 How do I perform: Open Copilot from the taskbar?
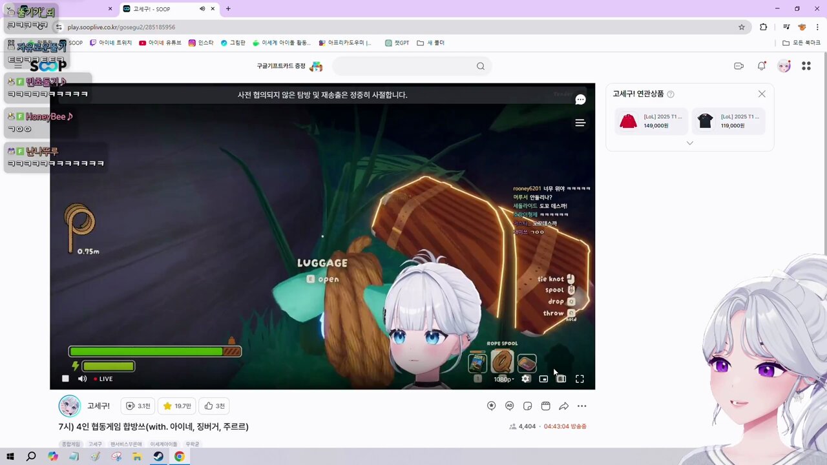click(52, 457)
